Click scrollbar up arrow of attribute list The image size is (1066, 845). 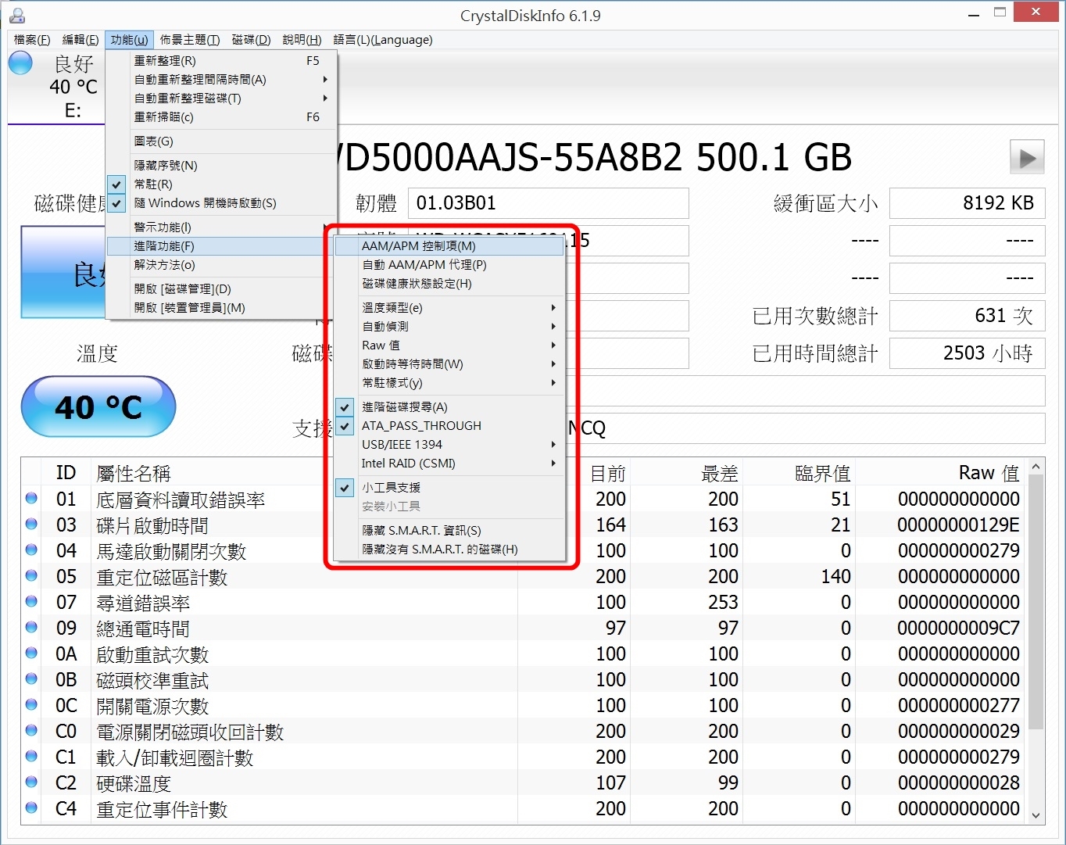point(1036,467)
